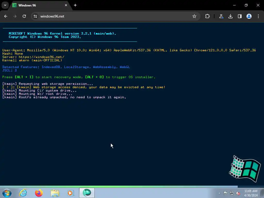
Task: Click the Detected Features line
Action: (x=66, y=67)
